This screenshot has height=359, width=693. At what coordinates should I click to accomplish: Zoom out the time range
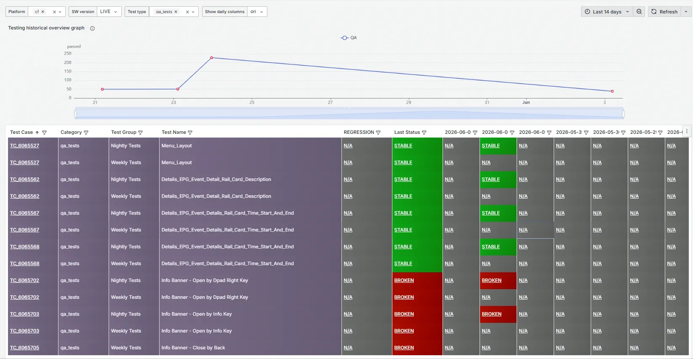tap(639, 12)
